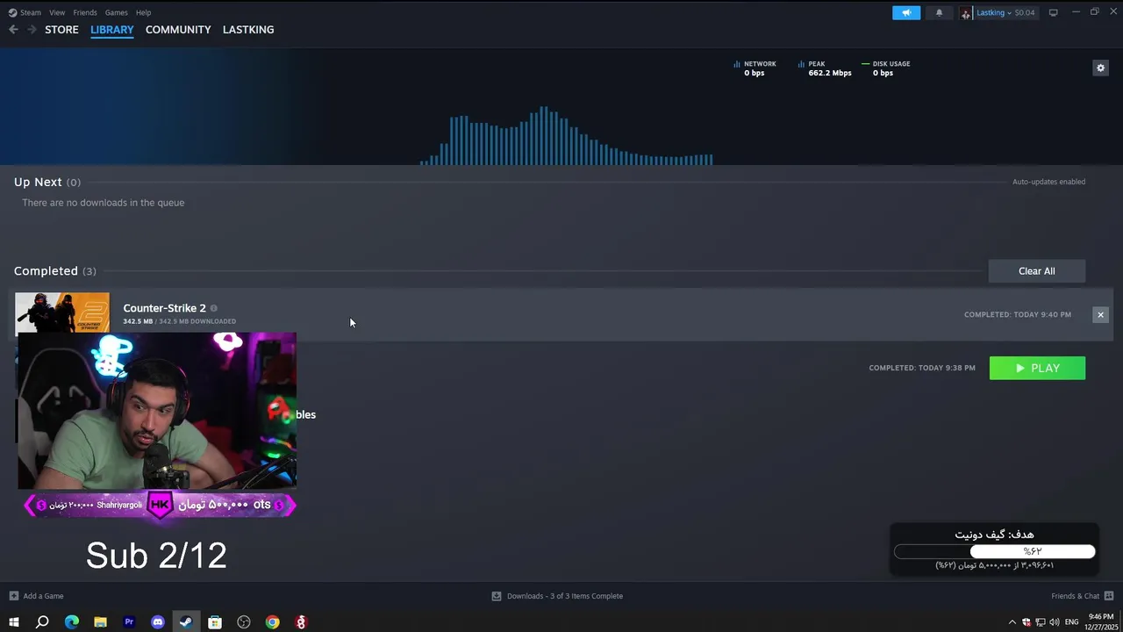Click the Completed (3) heading
This screenshot has width=1123, height=632.
coord(55,271)
